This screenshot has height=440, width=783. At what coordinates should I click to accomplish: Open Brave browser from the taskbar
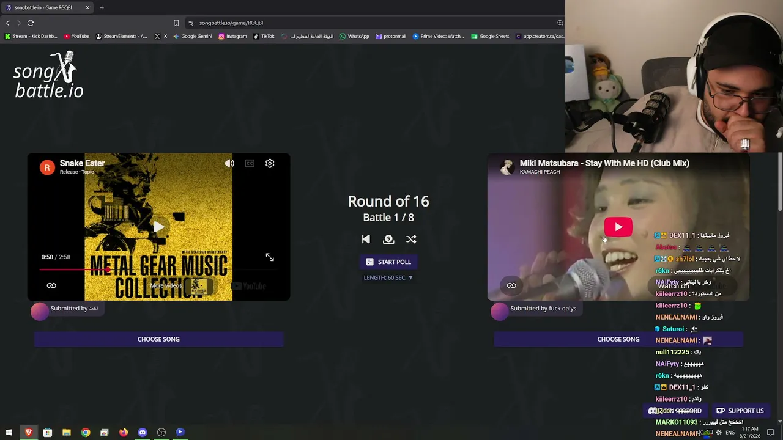coord(28,433)
